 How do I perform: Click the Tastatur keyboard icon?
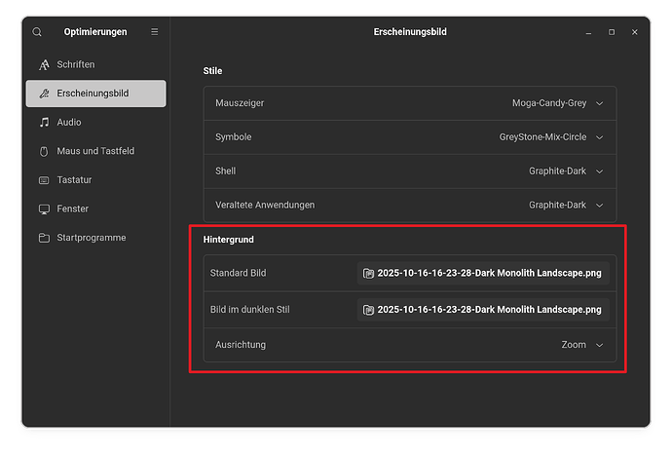[44, 180]
